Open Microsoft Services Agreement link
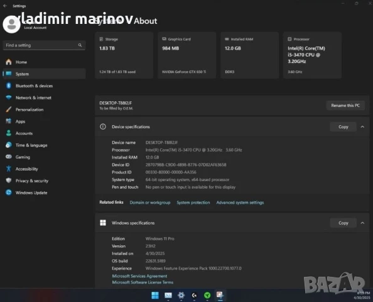The image size is (373, 302). tap(139, 276)
